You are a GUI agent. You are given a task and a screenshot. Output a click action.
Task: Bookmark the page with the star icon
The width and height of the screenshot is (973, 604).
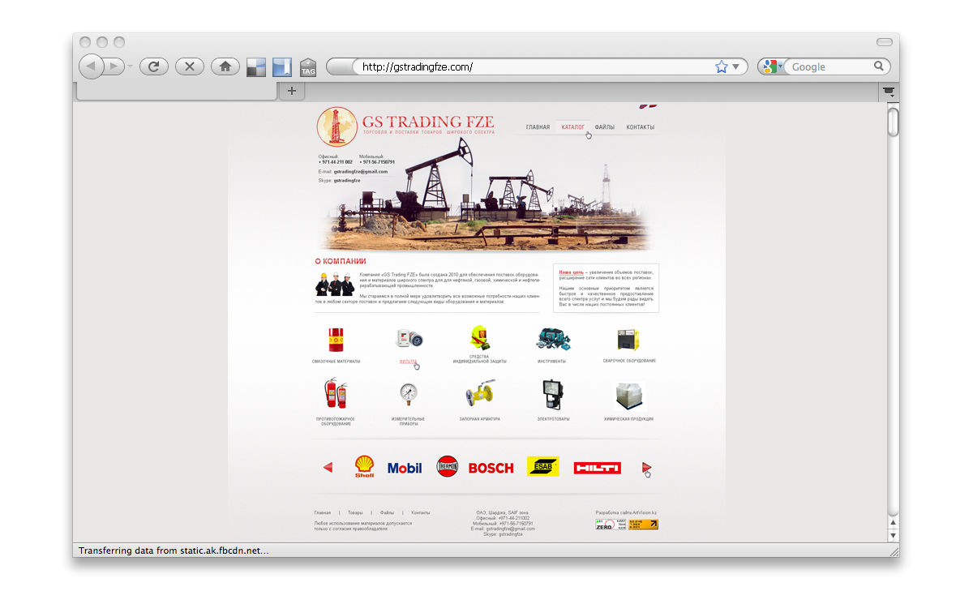(721, 66)
